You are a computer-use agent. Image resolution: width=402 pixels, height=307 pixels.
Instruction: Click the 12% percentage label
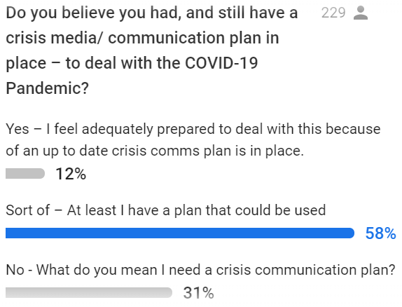tap(71, 174)
